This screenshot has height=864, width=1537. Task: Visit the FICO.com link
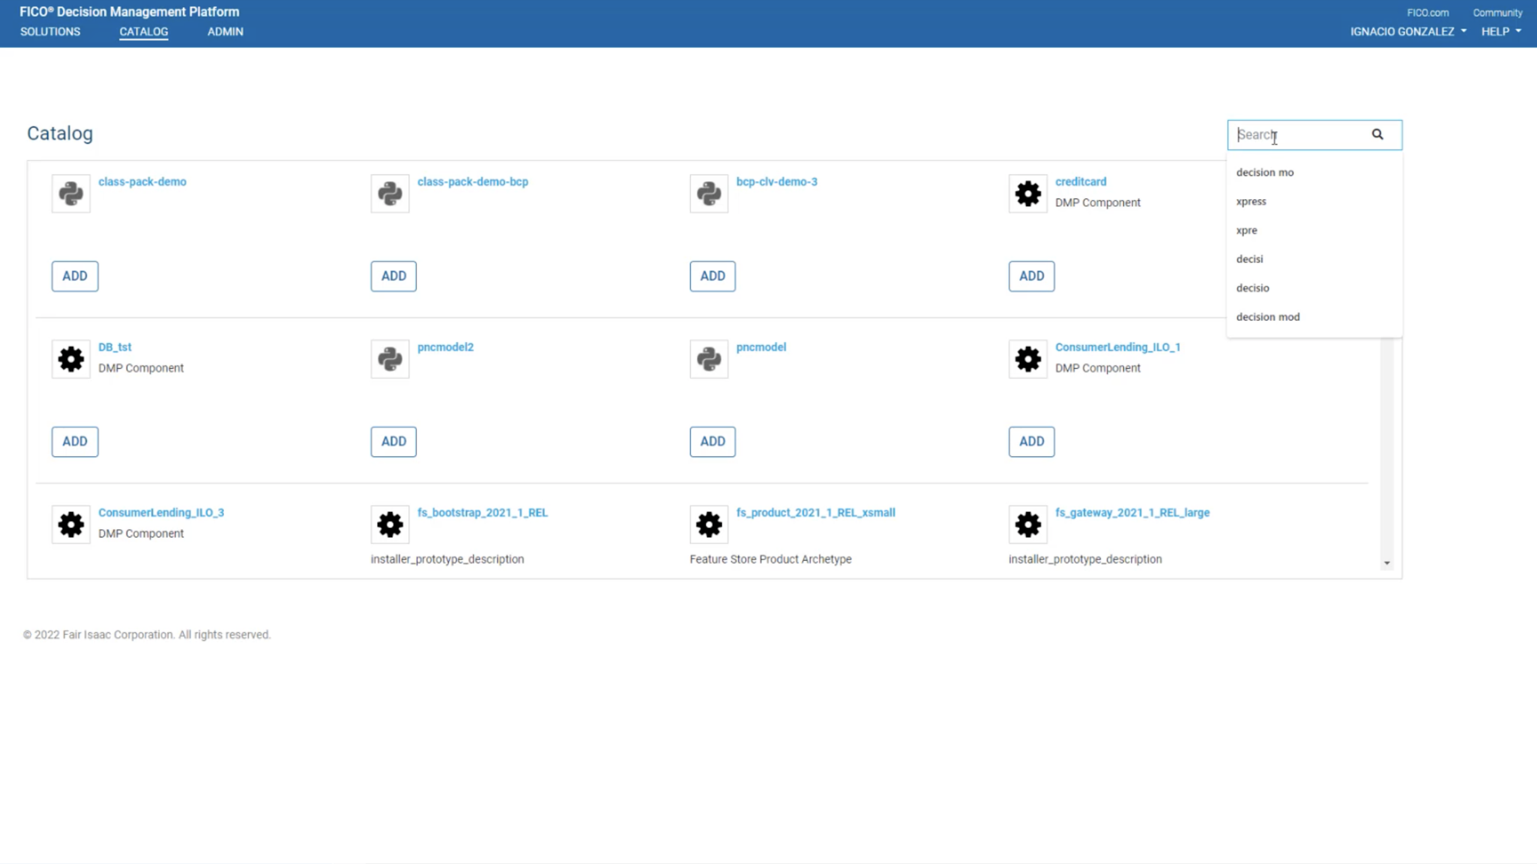(x=1428, y=13)
